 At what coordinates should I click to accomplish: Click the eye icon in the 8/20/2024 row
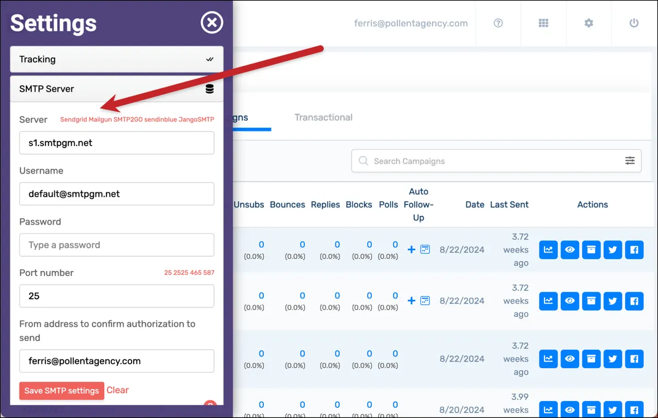pyautogui.click(x=570, y=409)
